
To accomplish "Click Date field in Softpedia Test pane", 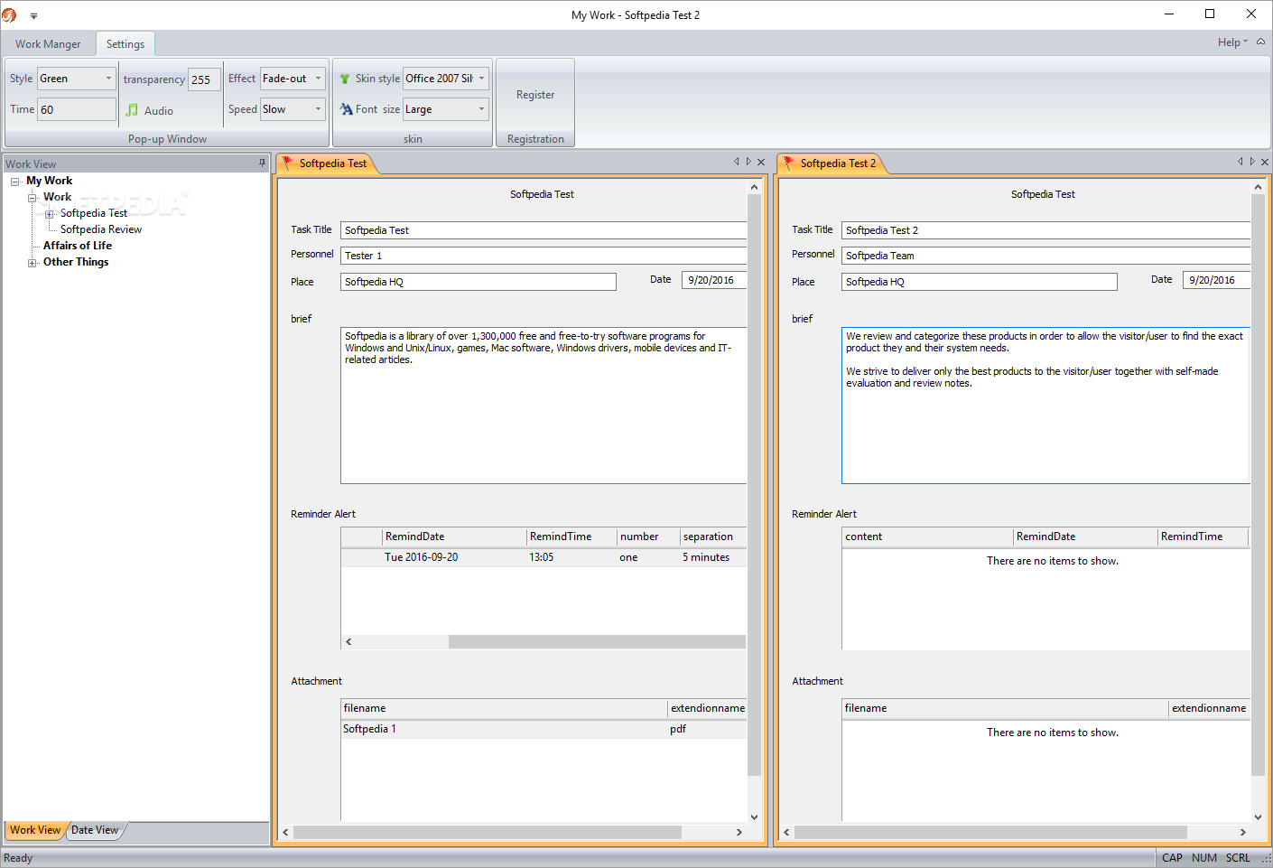I will click(714, 280).
